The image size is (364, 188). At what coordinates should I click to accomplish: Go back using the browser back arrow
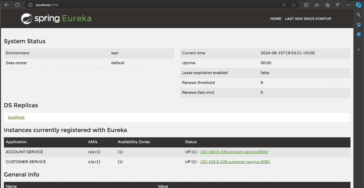[x=7, y=5]
